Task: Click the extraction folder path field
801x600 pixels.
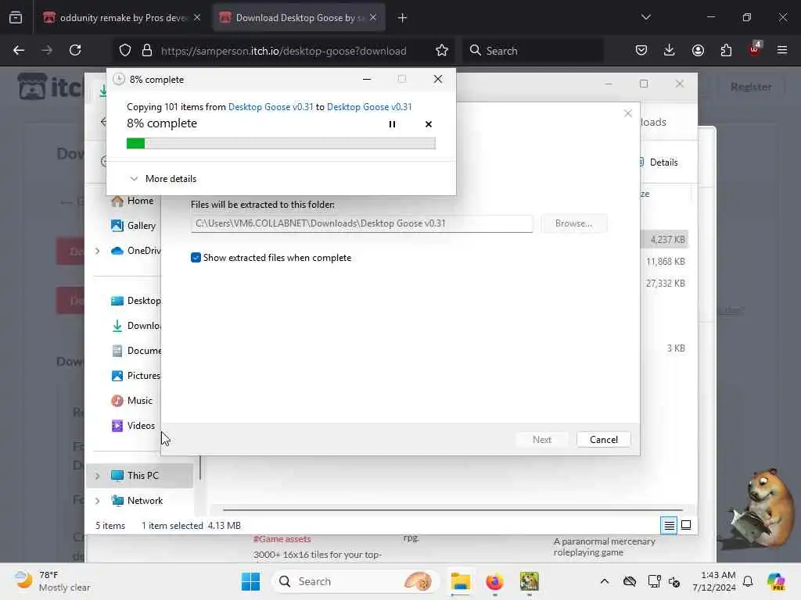Action: pyautogui.click(x=361, y=223)
